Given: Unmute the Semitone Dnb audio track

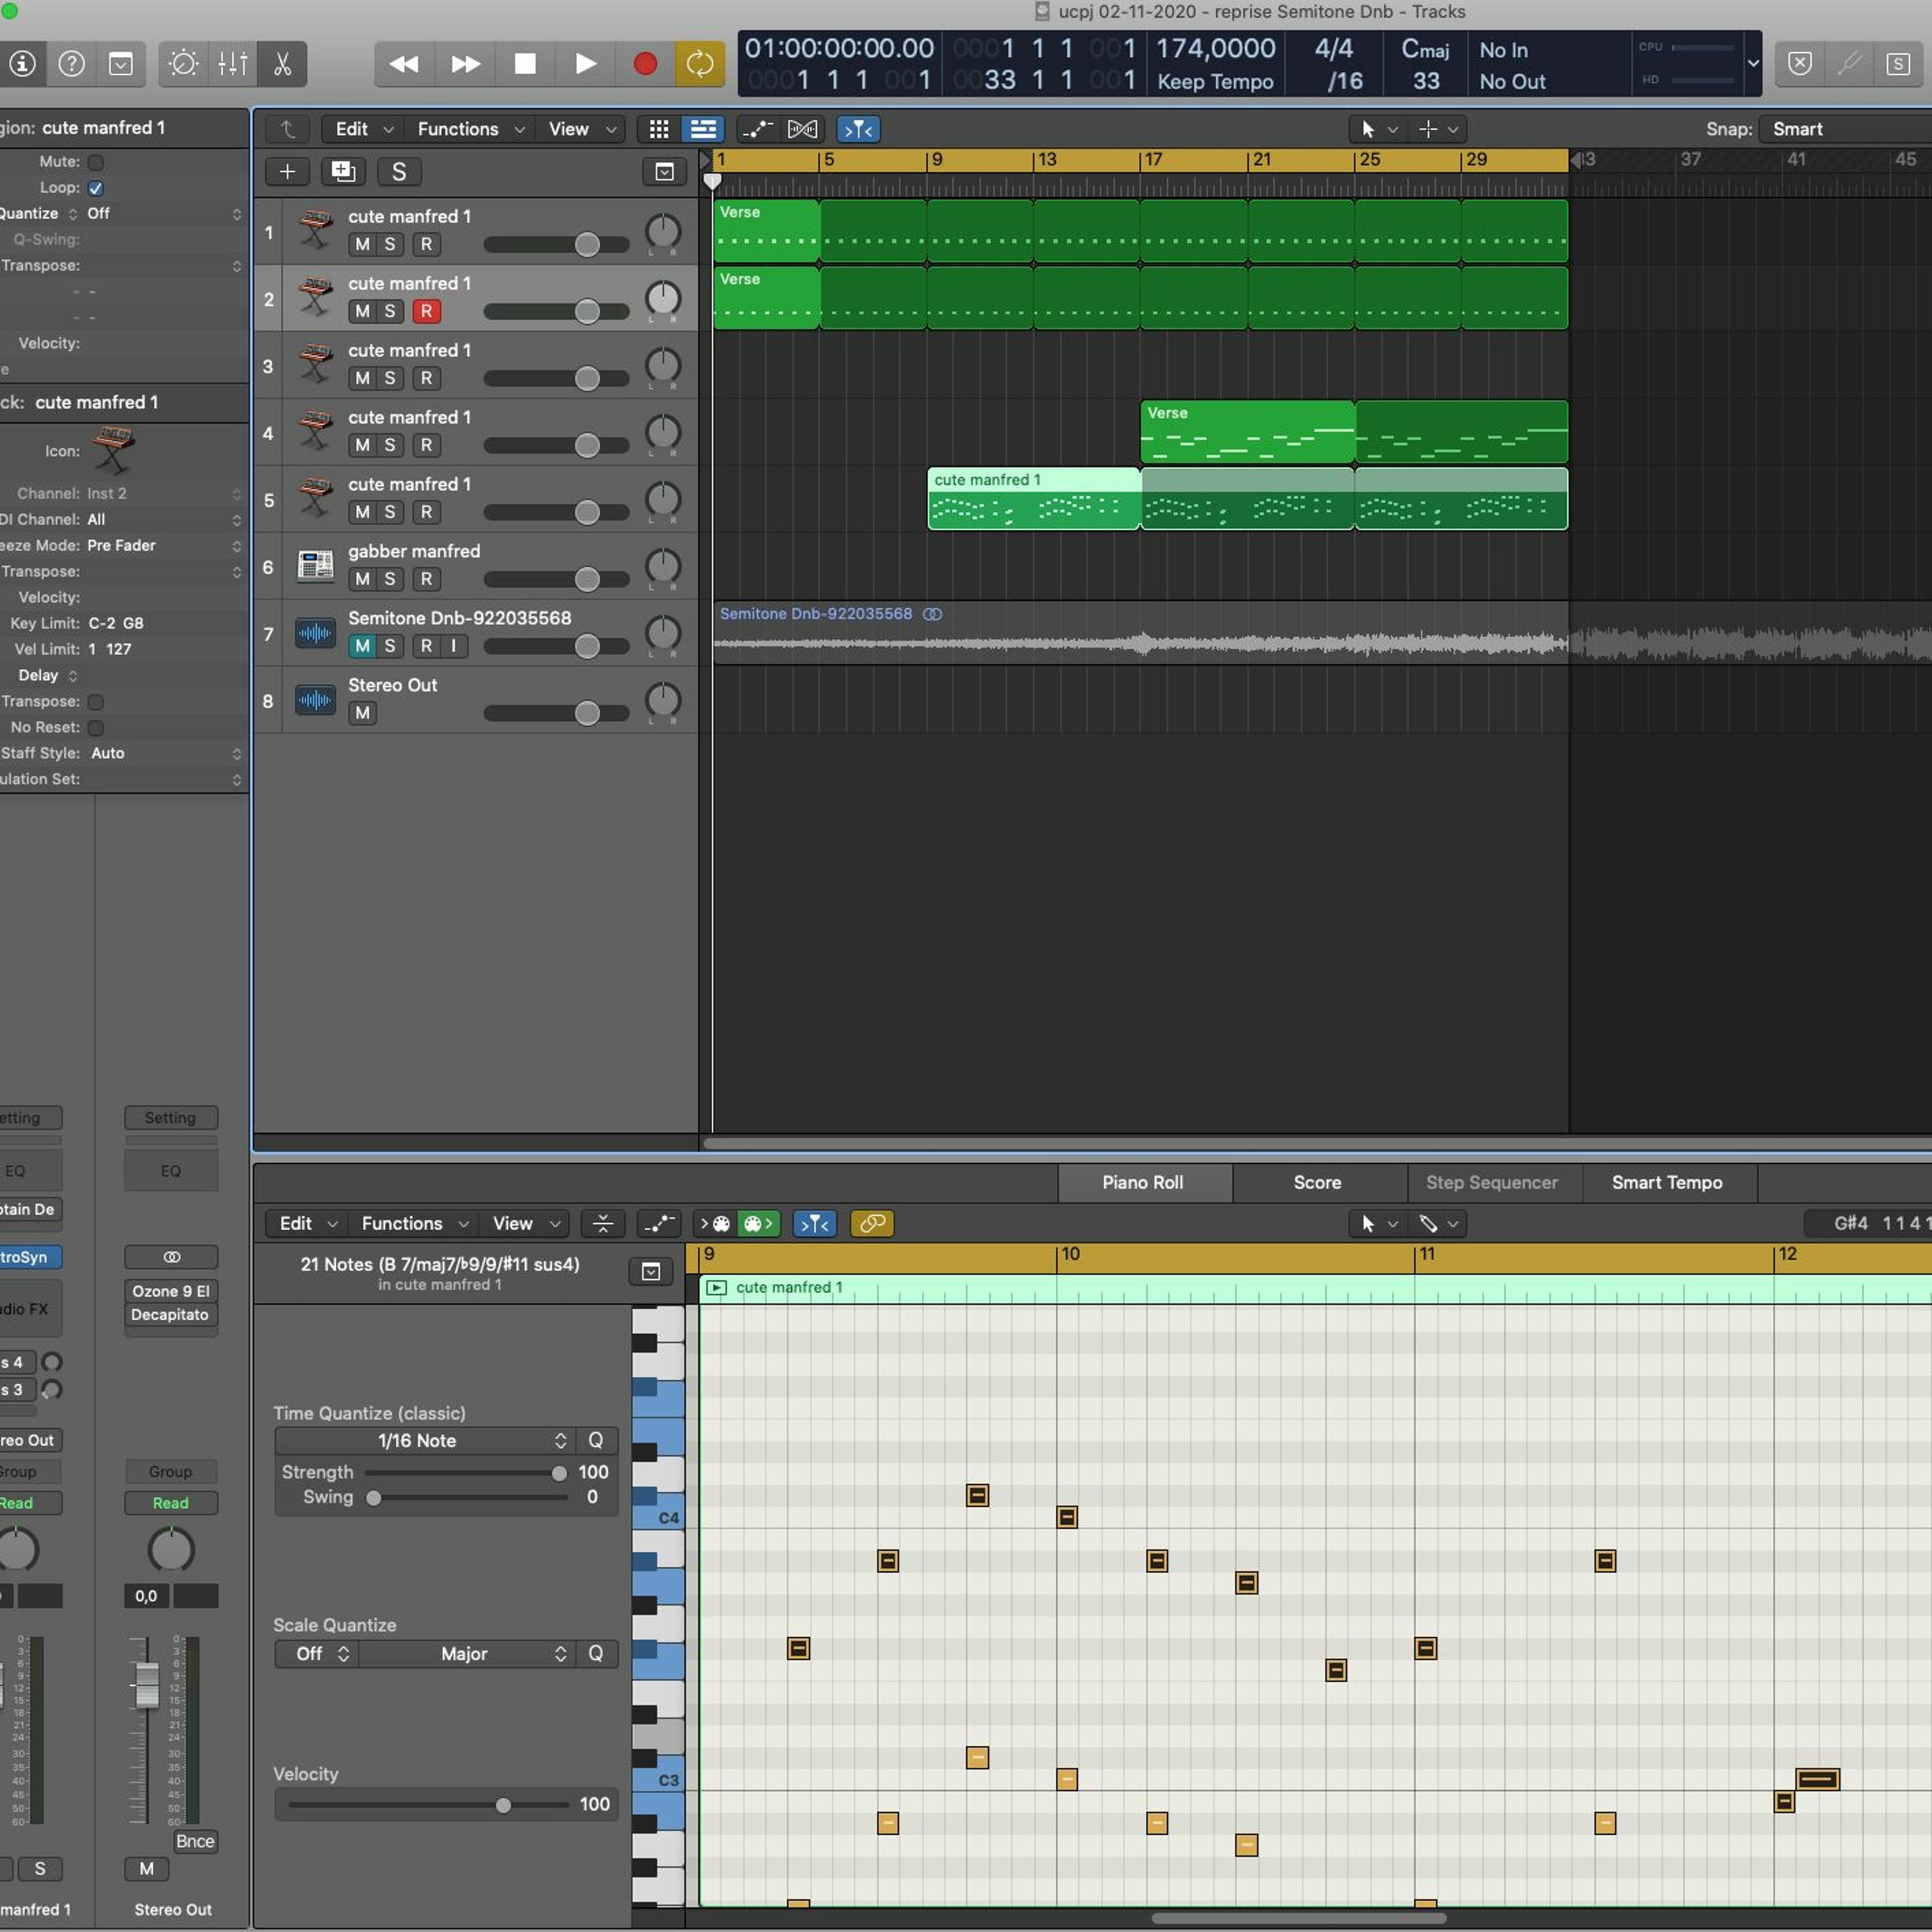Looking at the screenshot, I should (x=362, y=646).
